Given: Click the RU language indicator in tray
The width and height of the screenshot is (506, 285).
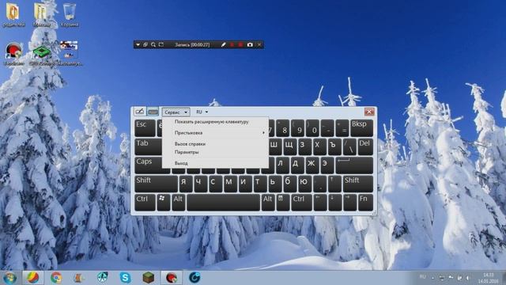Looking at the screenshot, I should [422, 277].
